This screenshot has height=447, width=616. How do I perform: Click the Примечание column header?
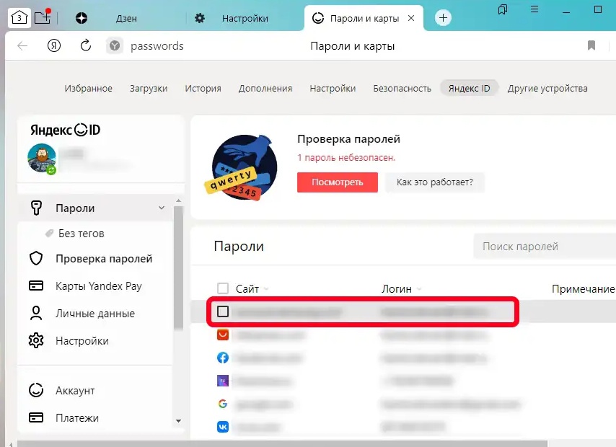tap(583, 289)
